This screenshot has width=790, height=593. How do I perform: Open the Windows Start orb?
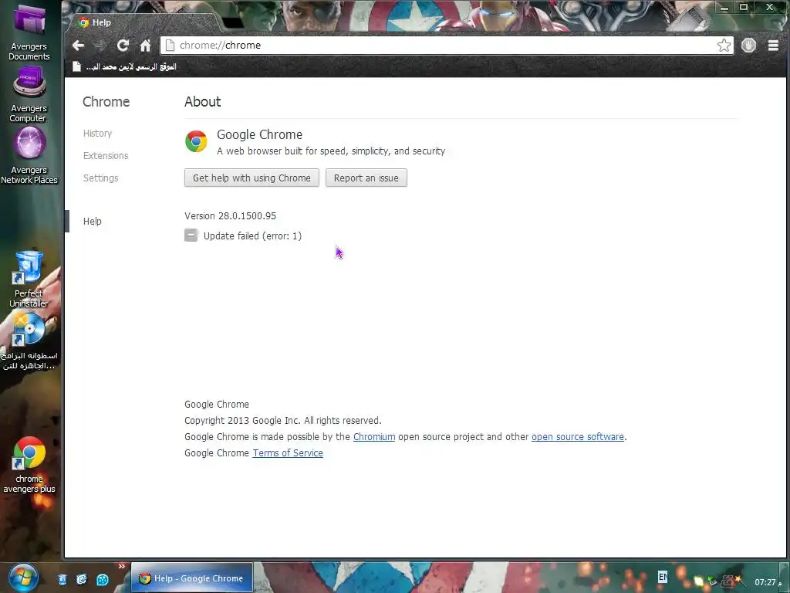tap(23, 578)
